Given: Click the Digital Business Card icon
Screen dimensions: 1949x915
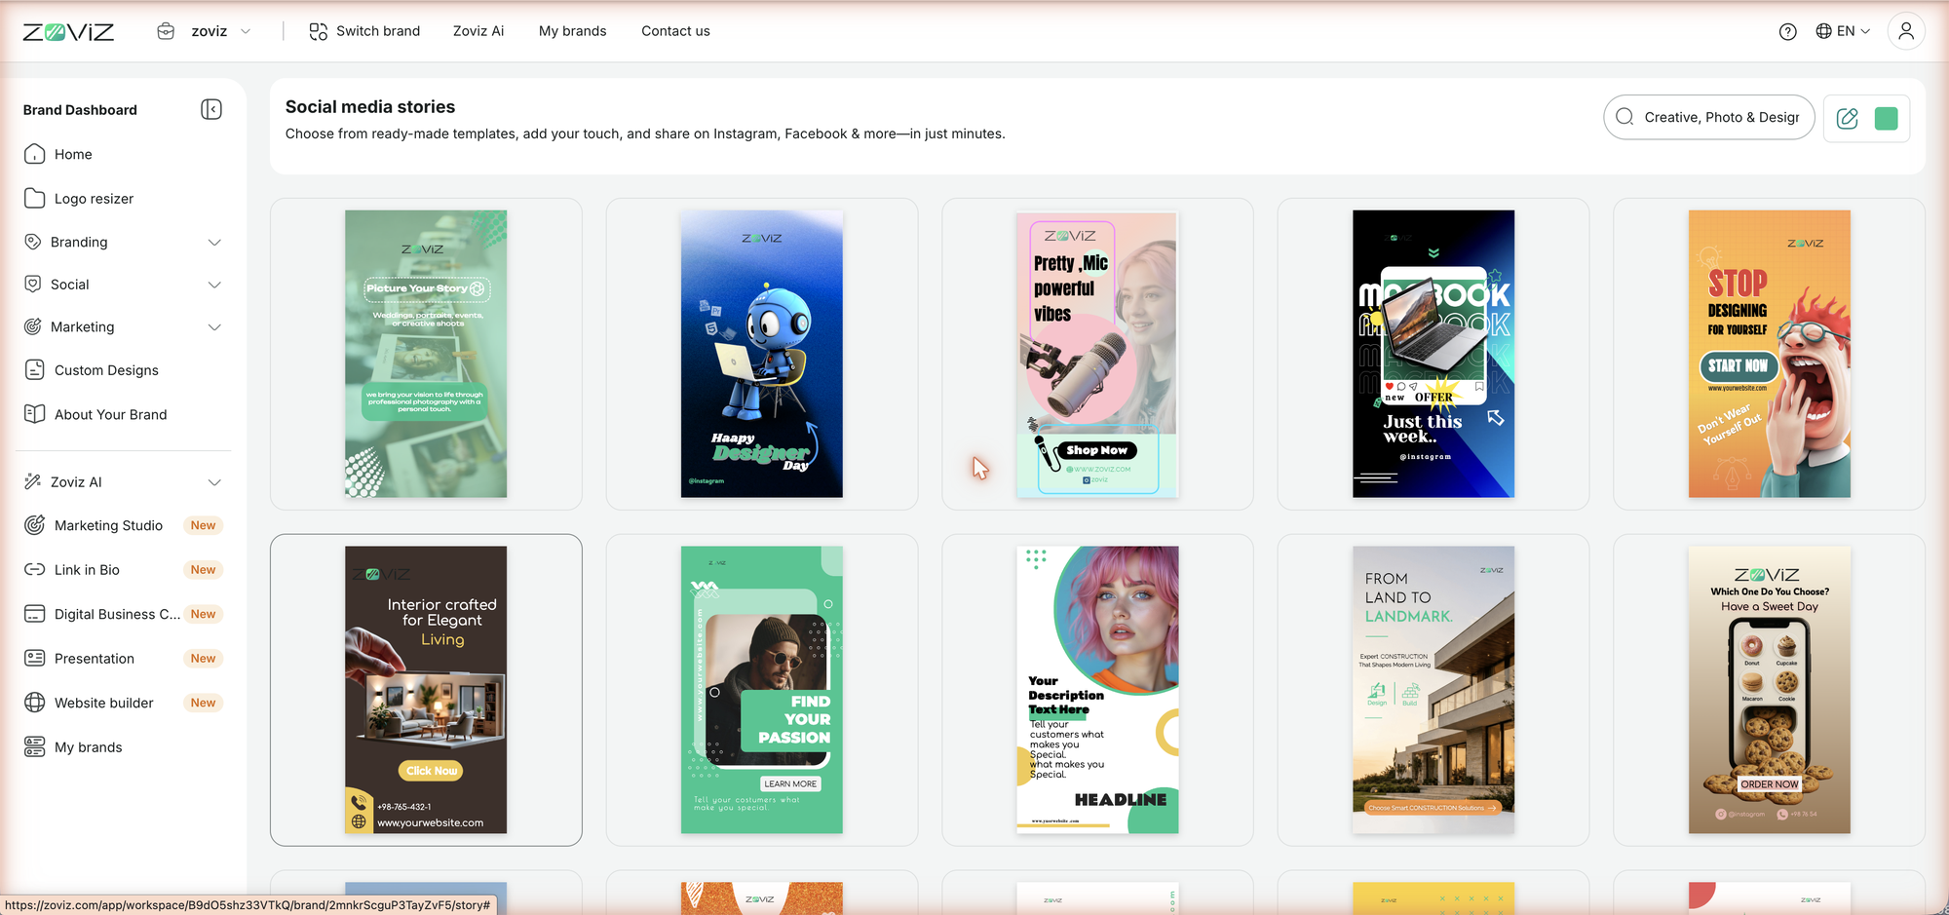Looking at the screenshot, I should (x=34, y=614).
